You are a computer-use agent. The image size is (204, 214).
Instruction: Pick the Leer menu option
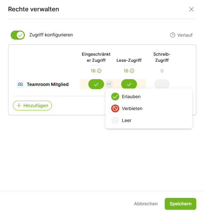click(127, 120)
